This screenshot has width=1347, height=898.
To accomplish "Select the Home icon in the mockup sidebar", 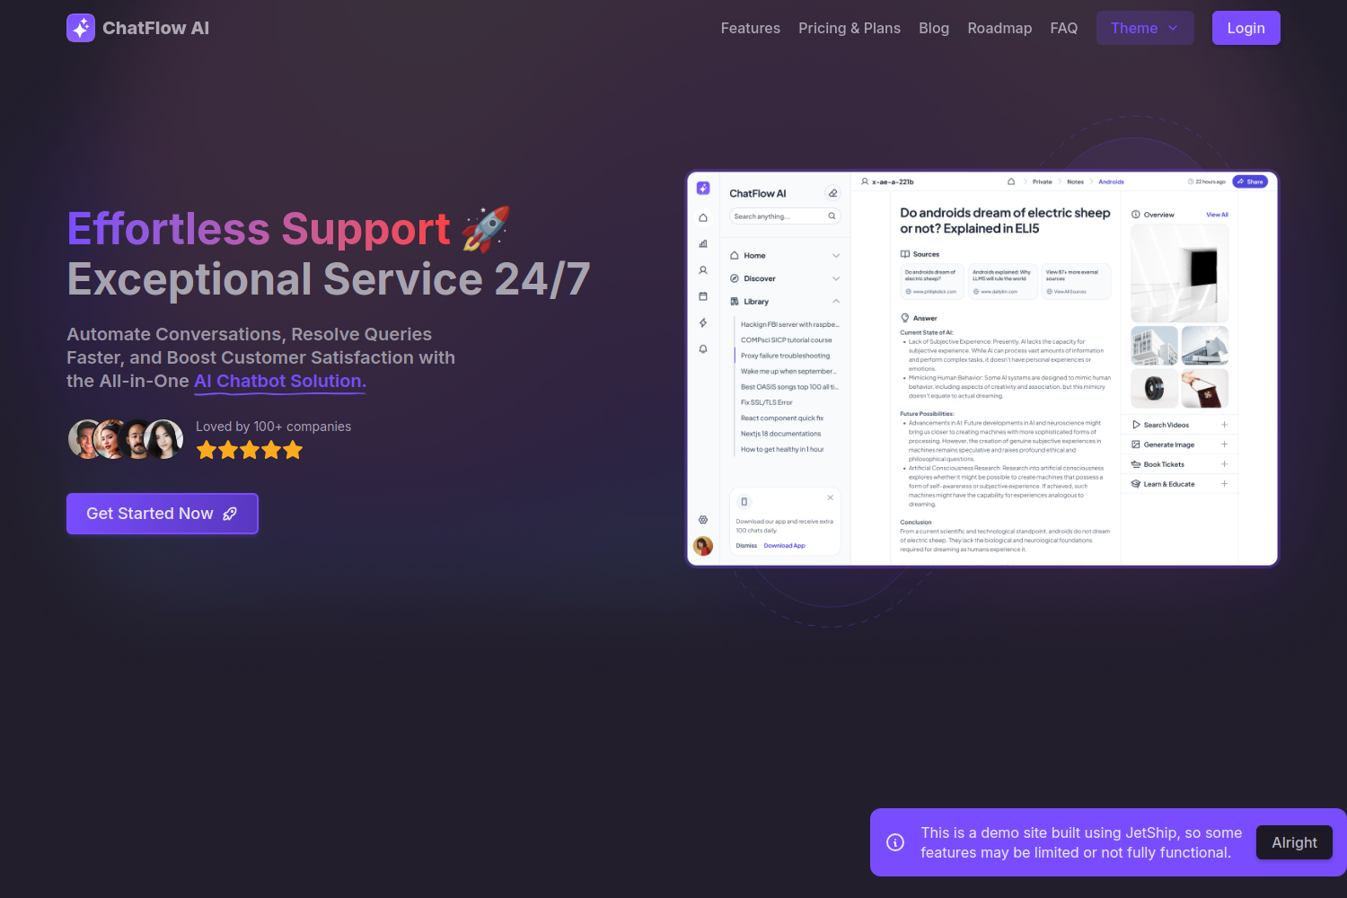I will click(x=703, y=217).
